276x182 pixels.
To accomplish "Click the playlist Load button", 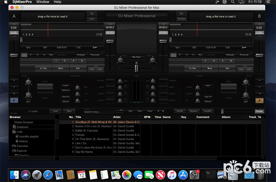I will pyautogui.click(x=55, y=111).
